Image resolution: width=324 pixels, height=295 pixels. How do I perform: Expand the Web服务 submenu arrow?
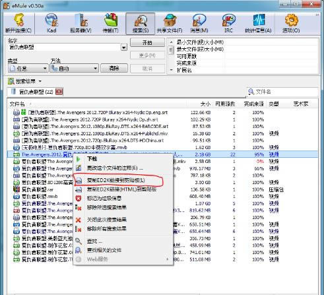168,259
